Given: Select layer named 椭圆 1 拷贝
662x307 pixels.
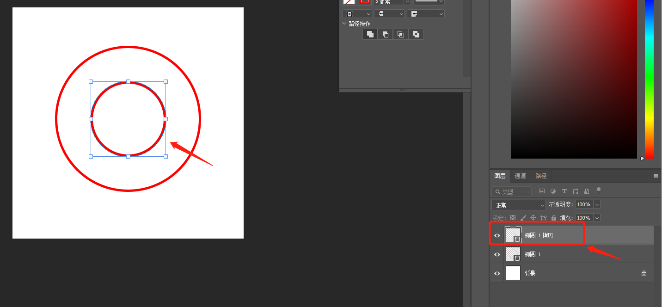Looking at the screenshot, I should tap(539, 235).
